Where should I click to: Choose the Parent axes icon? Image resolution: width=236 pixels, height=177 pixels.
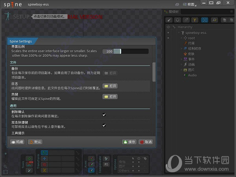pos(91,164)
